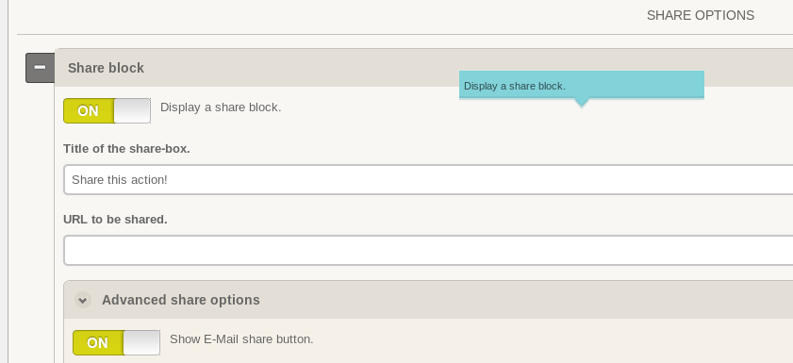Expand the Advanced share options header

click(x=428, y=300)
